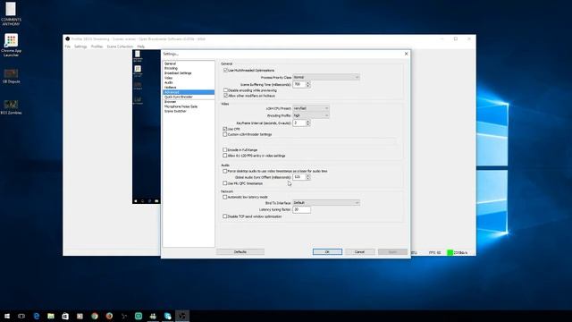Click the Cancel button

tap(359, 252)
